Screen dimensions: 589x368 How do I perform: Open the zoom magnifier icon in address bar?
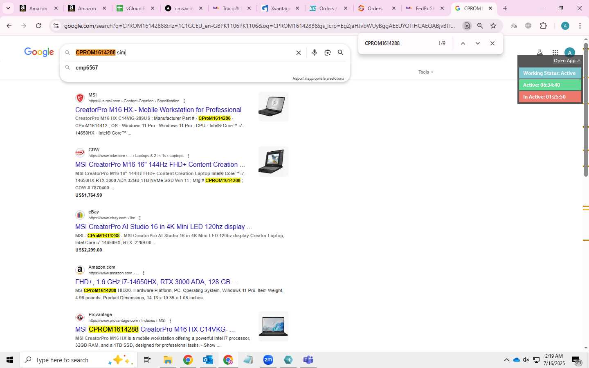[480, 26]
